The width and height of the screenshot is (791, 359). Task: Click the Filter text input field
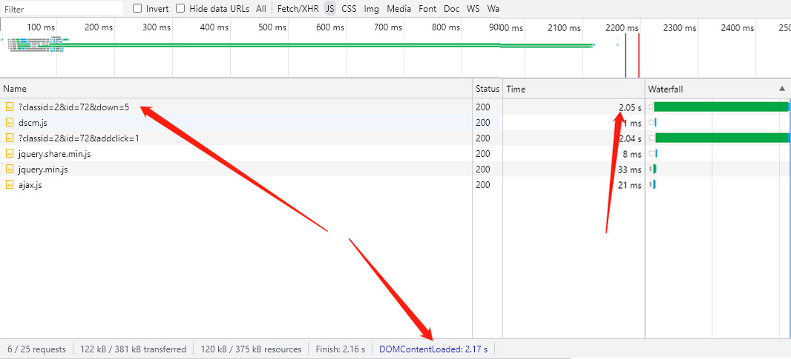[62, 9]
